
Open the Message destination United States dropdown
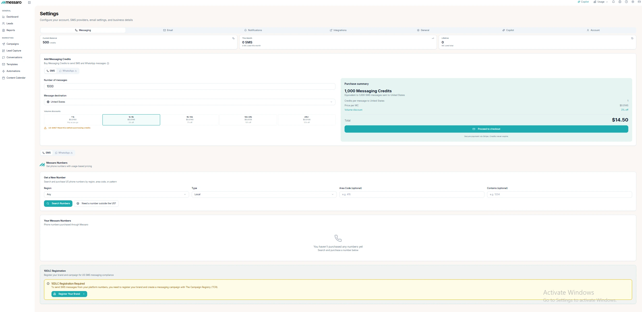tap(190, 102)
